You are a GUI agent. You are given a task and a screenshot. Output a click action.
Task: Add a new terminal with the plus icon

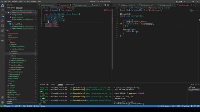coord(192,84)
